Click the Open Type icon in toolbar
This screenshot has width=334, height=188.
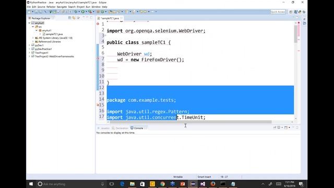coord(110,11)
